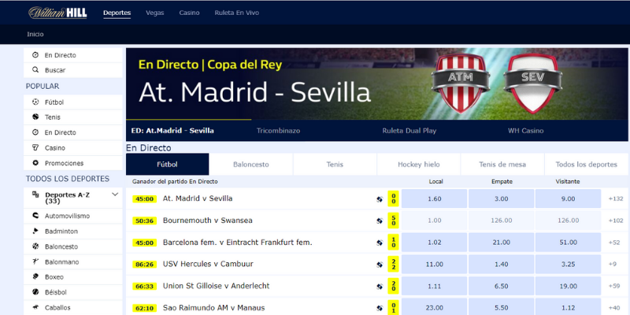Open the Casino top menu item

tap(189, 13)
